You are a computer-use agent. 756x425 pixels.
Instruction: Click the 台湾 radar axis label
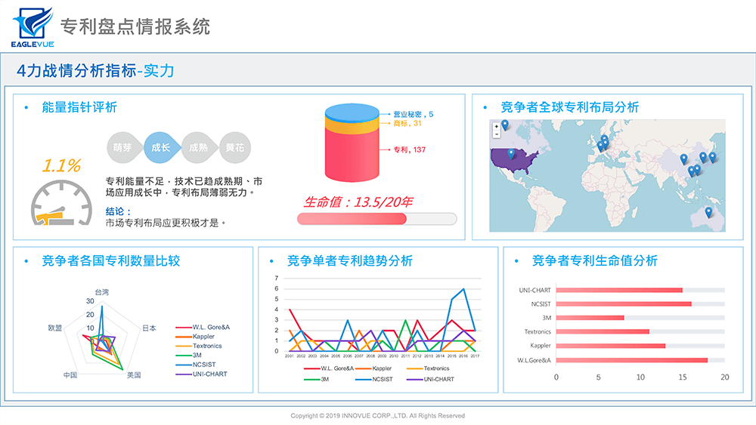(x=102, y=292)
